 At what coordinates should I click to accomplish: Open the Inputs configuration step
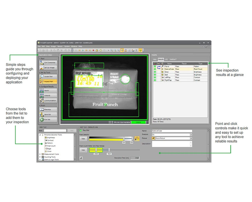click(48, 90)
